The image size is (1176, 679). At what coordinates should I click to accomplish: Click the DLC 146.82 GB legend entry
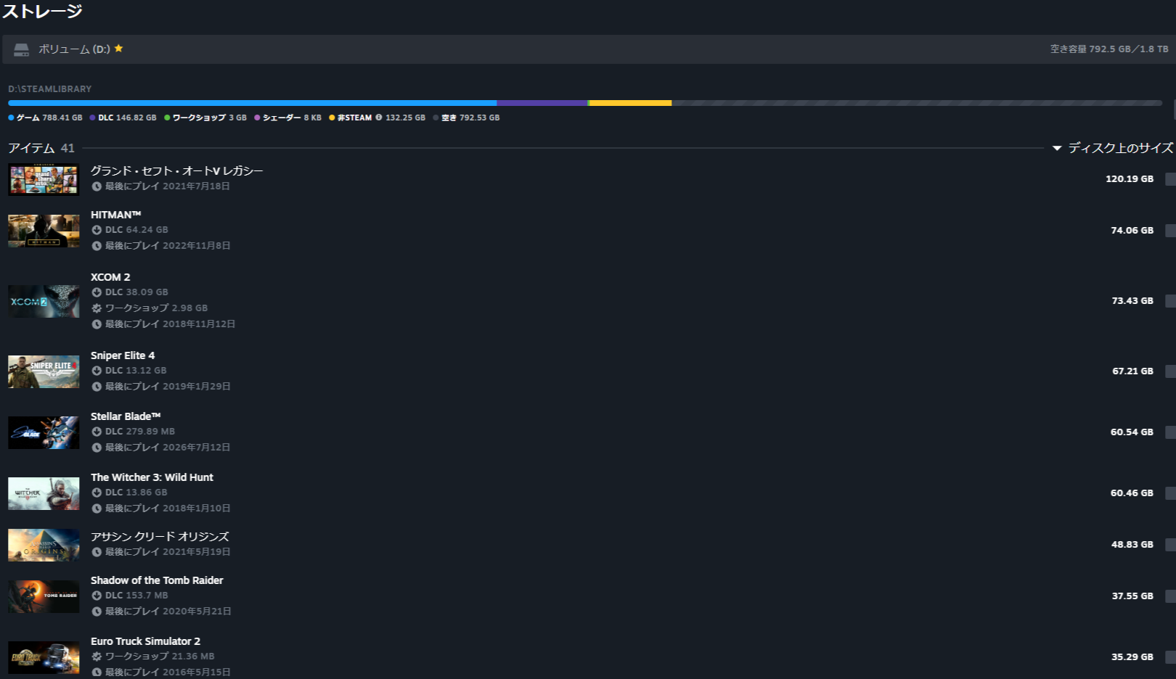[x=123, y=118]
